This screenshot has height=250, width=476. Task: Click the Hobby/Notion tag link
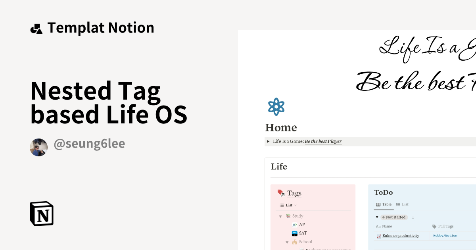[445, 235]
